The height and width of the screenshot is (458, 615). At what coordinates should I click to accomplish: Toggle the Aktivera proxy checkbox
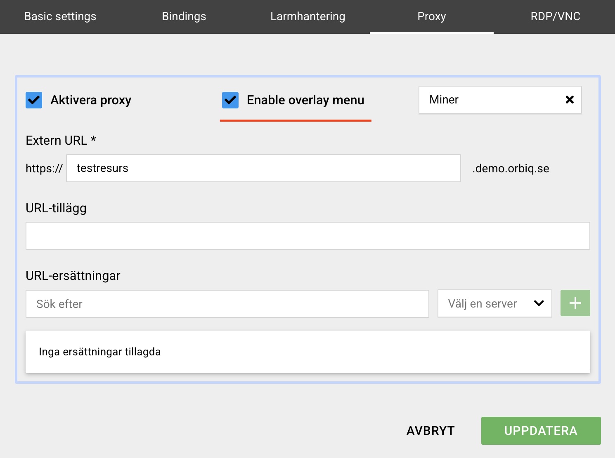(34, 100)
